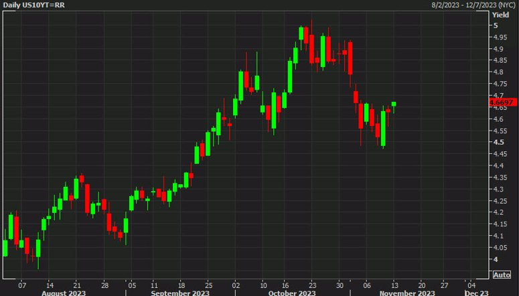
Task: Select the 5 level on yield axis
Action: [496, 25]
